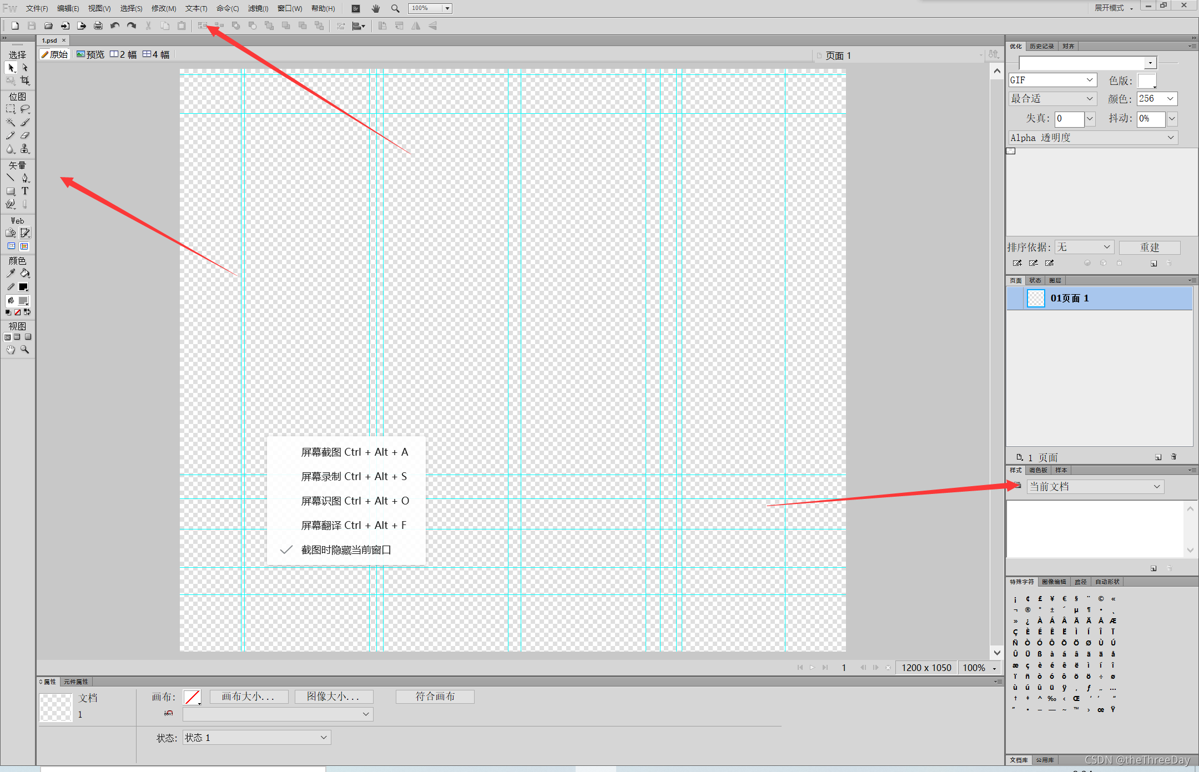Show slices and hotspots in the Web section

(24, 246)
